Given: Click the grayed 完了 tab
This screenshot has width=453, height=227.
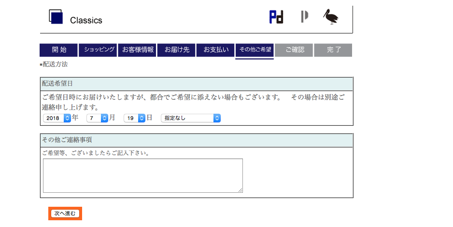Looking at the screenshot, I should (333, 50).
